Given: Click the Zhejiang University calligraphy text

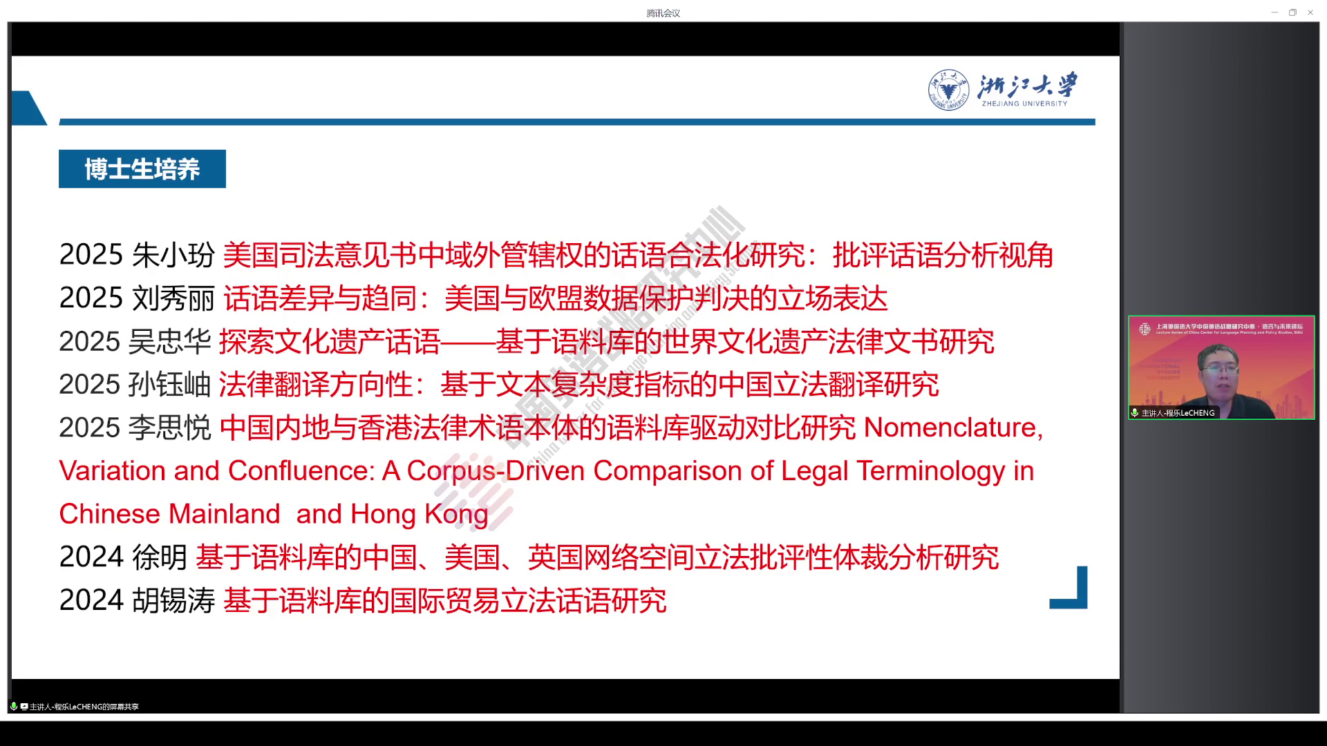Looking at the screenshot, I should (x=1026, y=87).
